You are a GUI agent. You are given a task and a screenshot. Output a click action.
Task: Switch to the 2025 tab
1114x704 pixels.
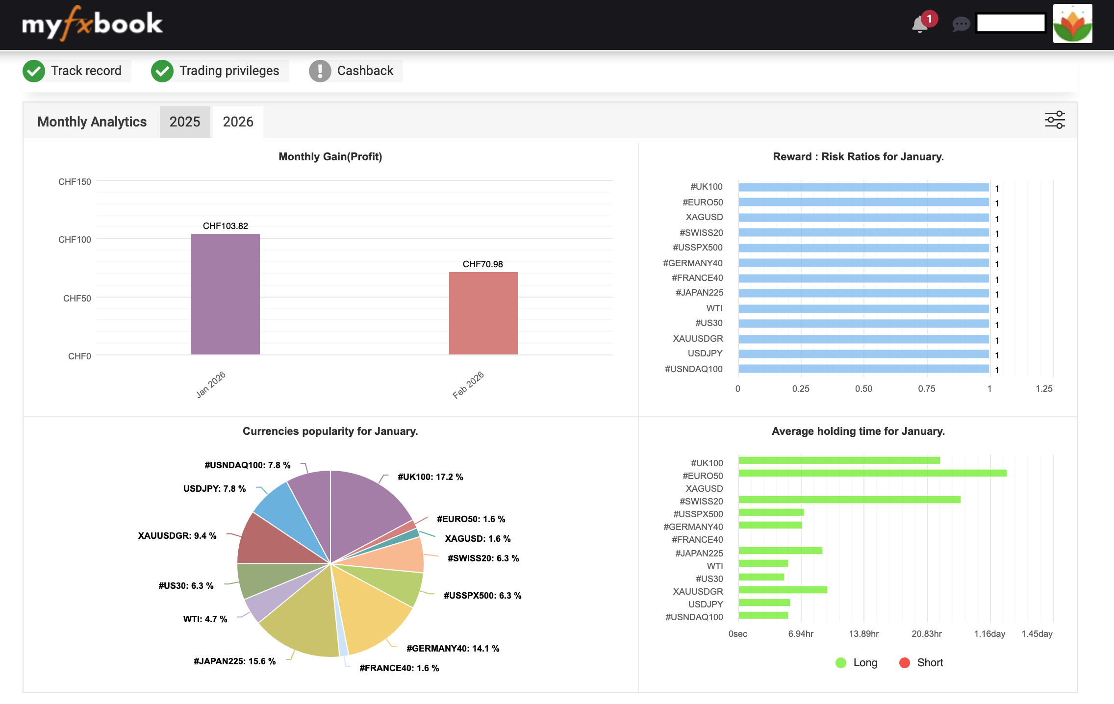pos(185,122)
